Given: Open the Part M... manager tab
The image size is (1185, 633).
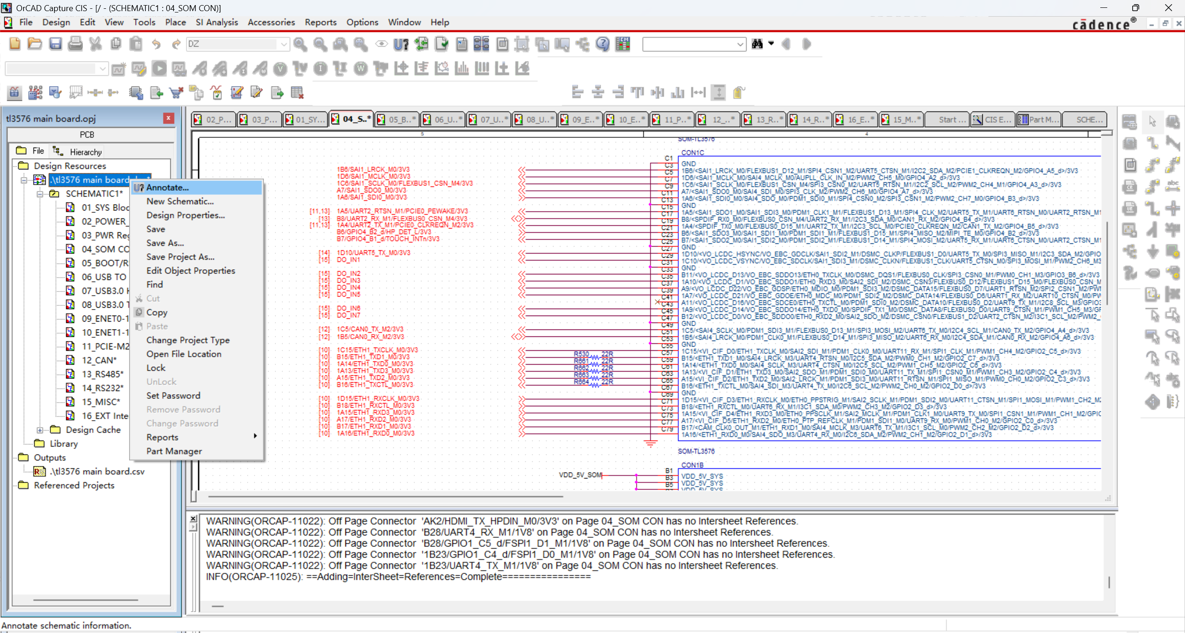Looking at the screenshot, I should [1039, 120].
